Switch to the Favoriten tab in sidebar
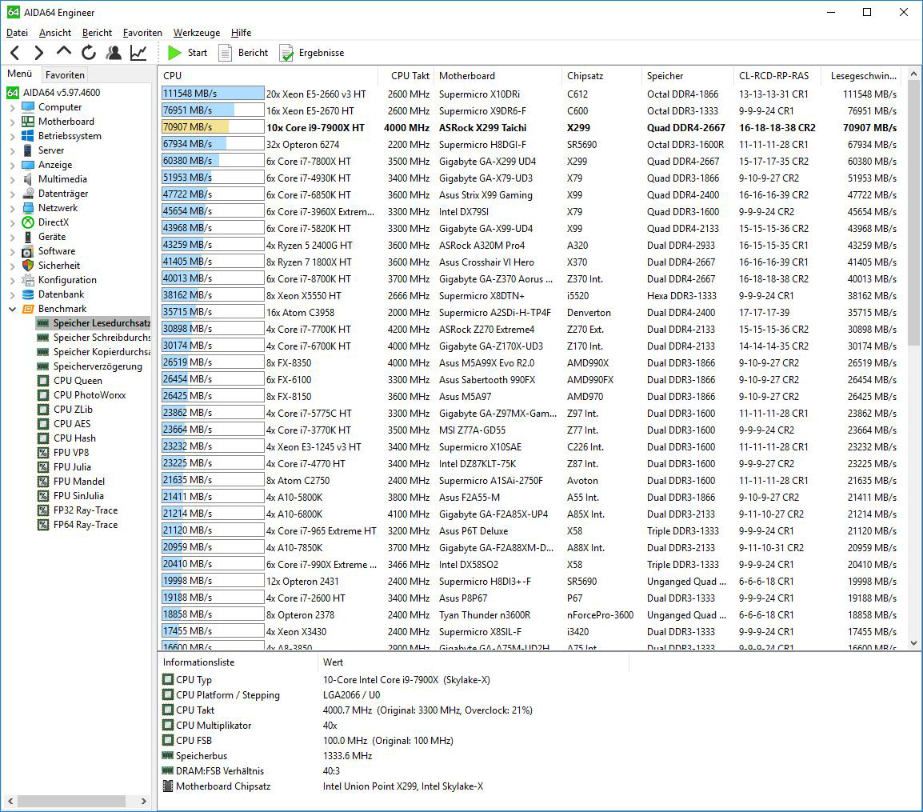Image resolution: width=923 pixels, height=812 pixels. click(65, 74)
